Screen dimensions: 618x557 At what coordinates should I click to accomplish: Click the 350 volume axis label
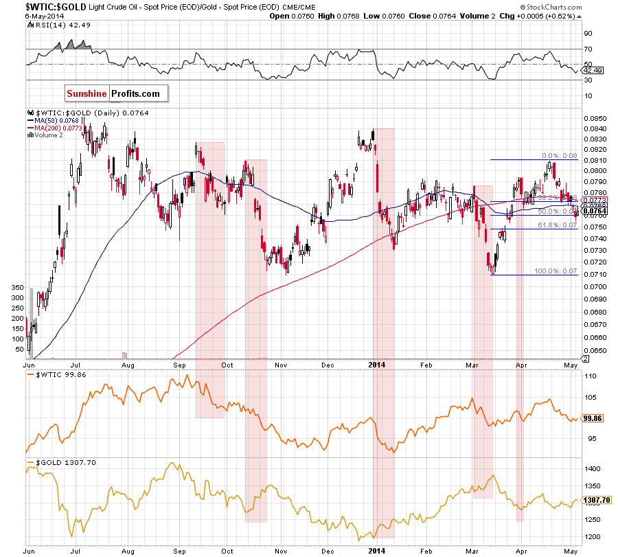pyautogui.click(x=17, y=287)
